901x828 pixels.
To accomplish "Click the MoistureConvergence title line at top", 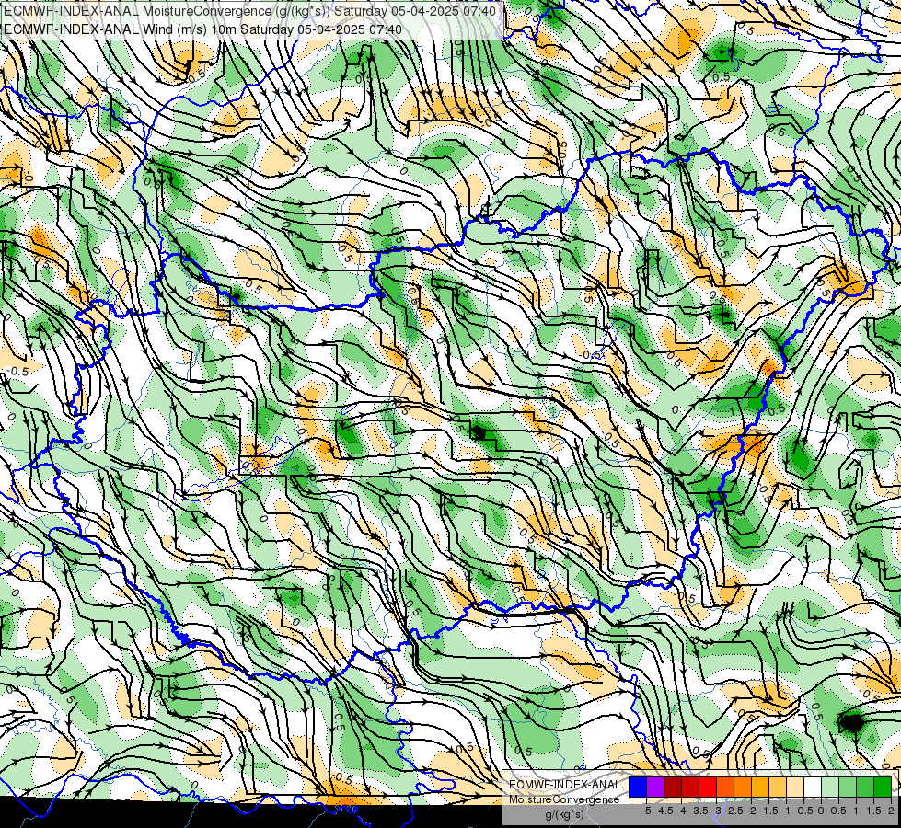I will (249, 11).
